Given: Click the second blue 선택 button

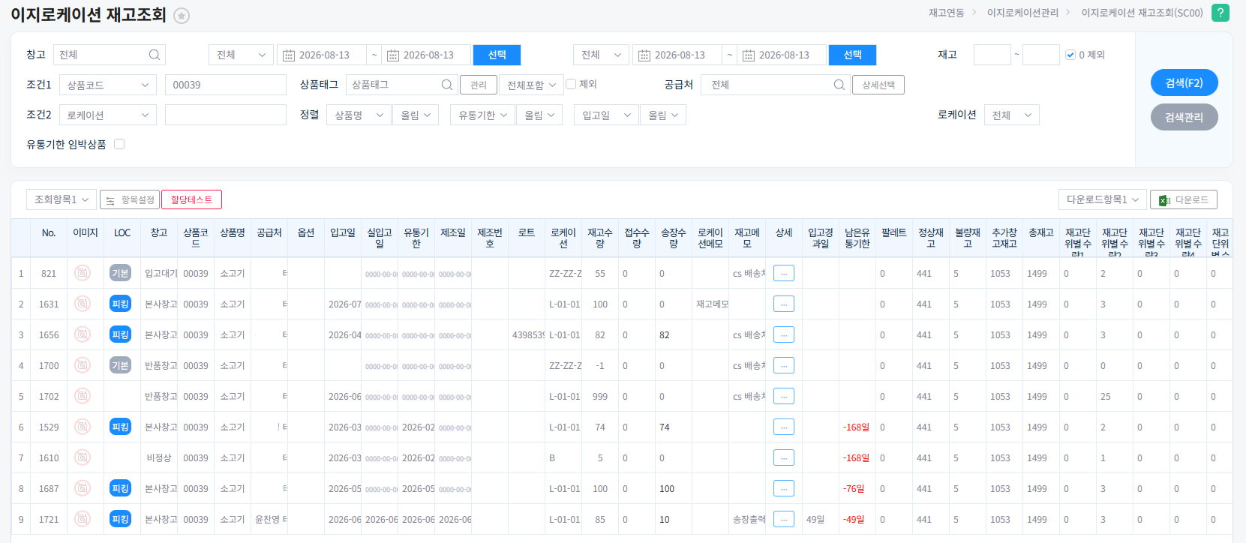Looking at the screenshot, I should 852,55.
